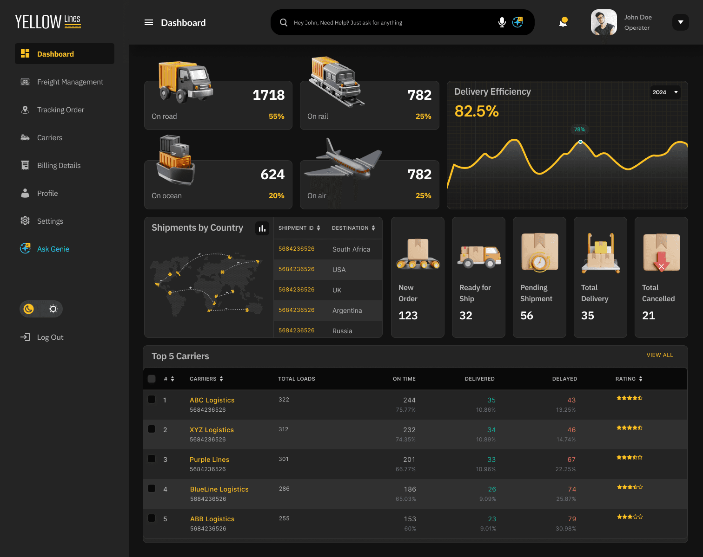Screen dimensions: 703x557
Task: Click the help search input field
Action: [391, 22]
